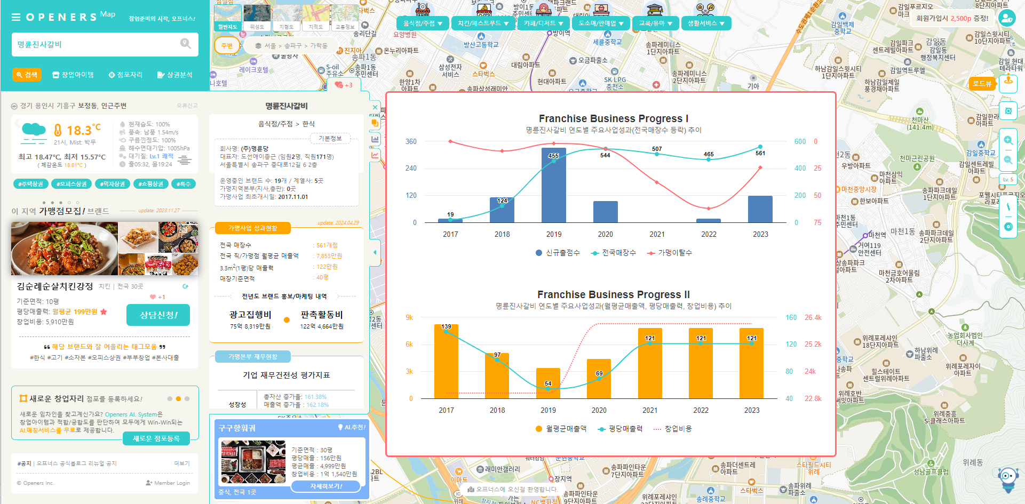Viewport: 1025px width, 504px height.
Task: Switch to 위성도 satellite map
Action: (257, 18)
